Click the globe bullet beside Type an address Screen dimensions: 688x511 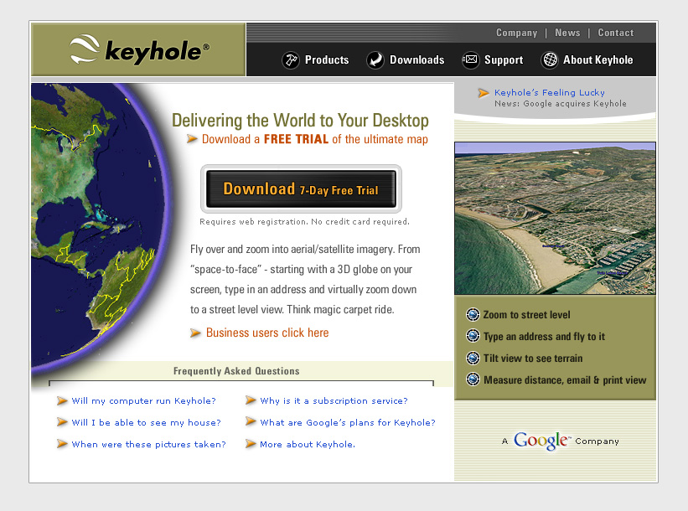pyautogui.click(x=473, y=336)
